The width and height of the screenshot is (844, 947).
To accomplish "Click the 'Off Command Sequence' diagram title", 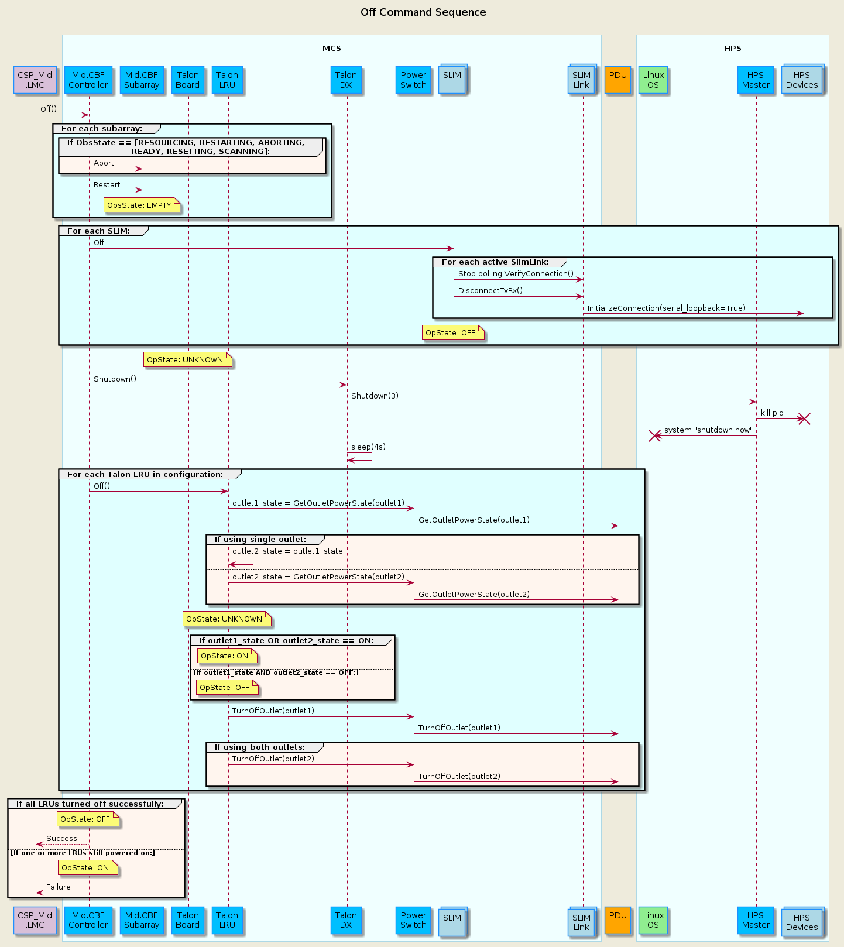I will pos(423,12).
